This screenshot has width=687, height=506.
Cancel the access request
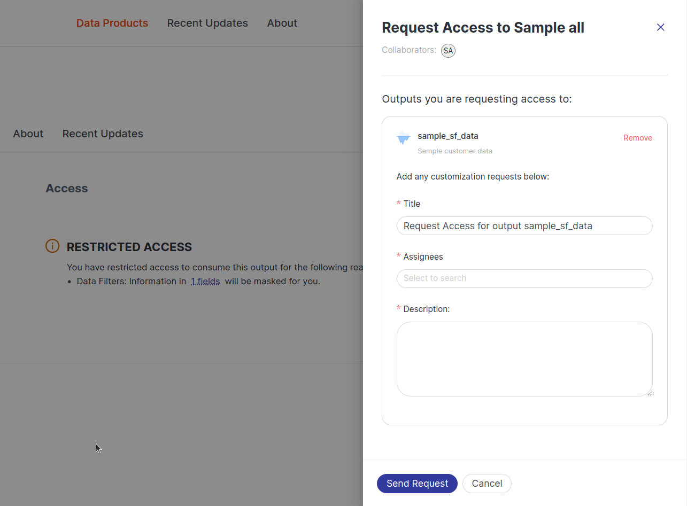487,484
